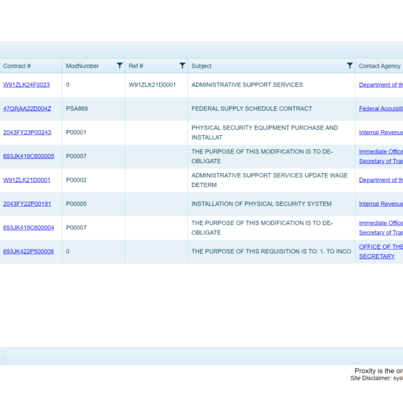This screenshot has width=403, height=403.
Task: Select subject ADMINISTRATIVE SUPPORT SERVICES UPDATE WAGE DETERM
Action: pos(269,180)
